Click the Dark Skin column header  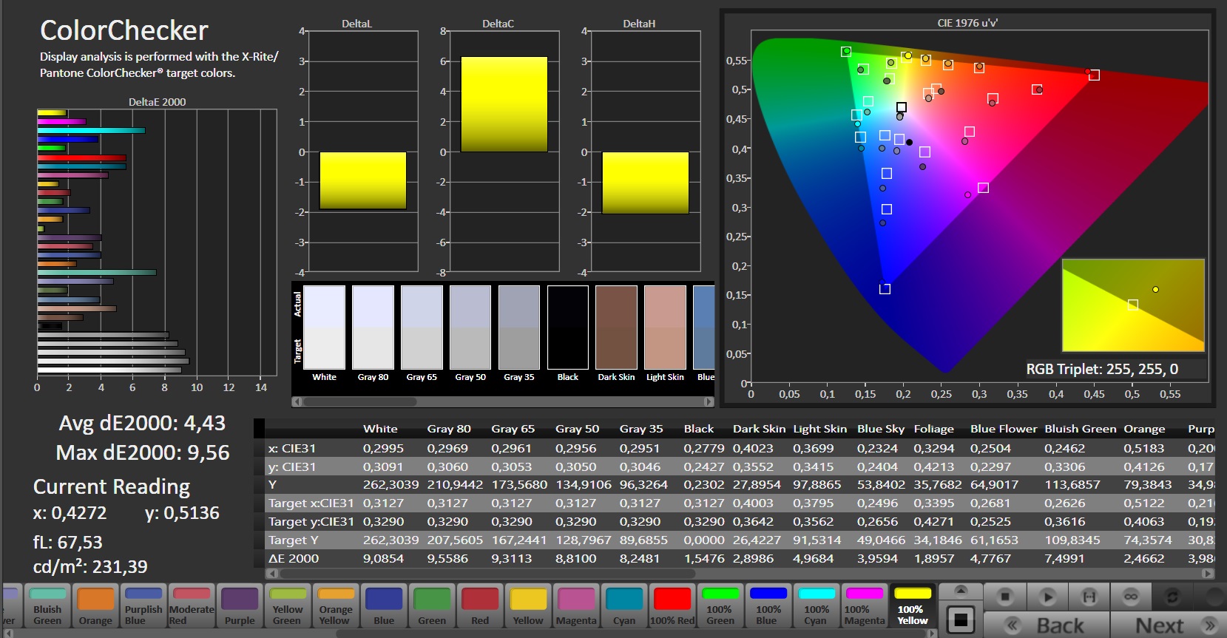[x=759, y=429]
